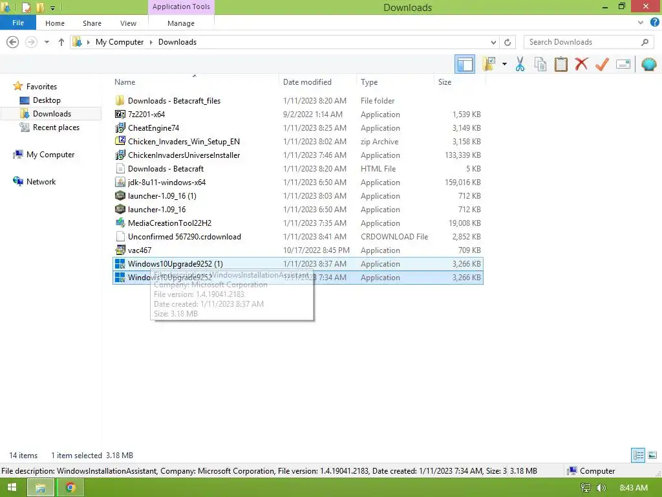Open Customize Quick Access Toolbar dropdown

52,8
